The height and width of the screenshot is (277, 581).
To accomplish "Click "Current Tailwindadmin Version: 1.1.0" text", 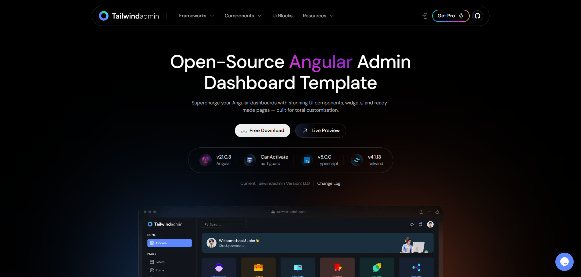I will click(275, 183).
